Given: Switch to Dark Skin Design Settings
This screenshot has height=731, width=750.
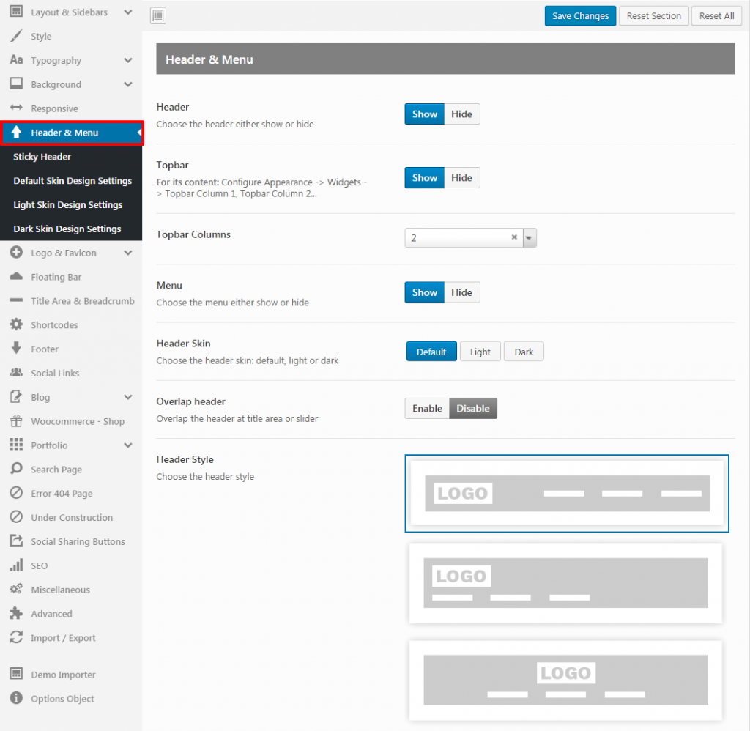Looking at the screenshot, I should coord(68,229).
